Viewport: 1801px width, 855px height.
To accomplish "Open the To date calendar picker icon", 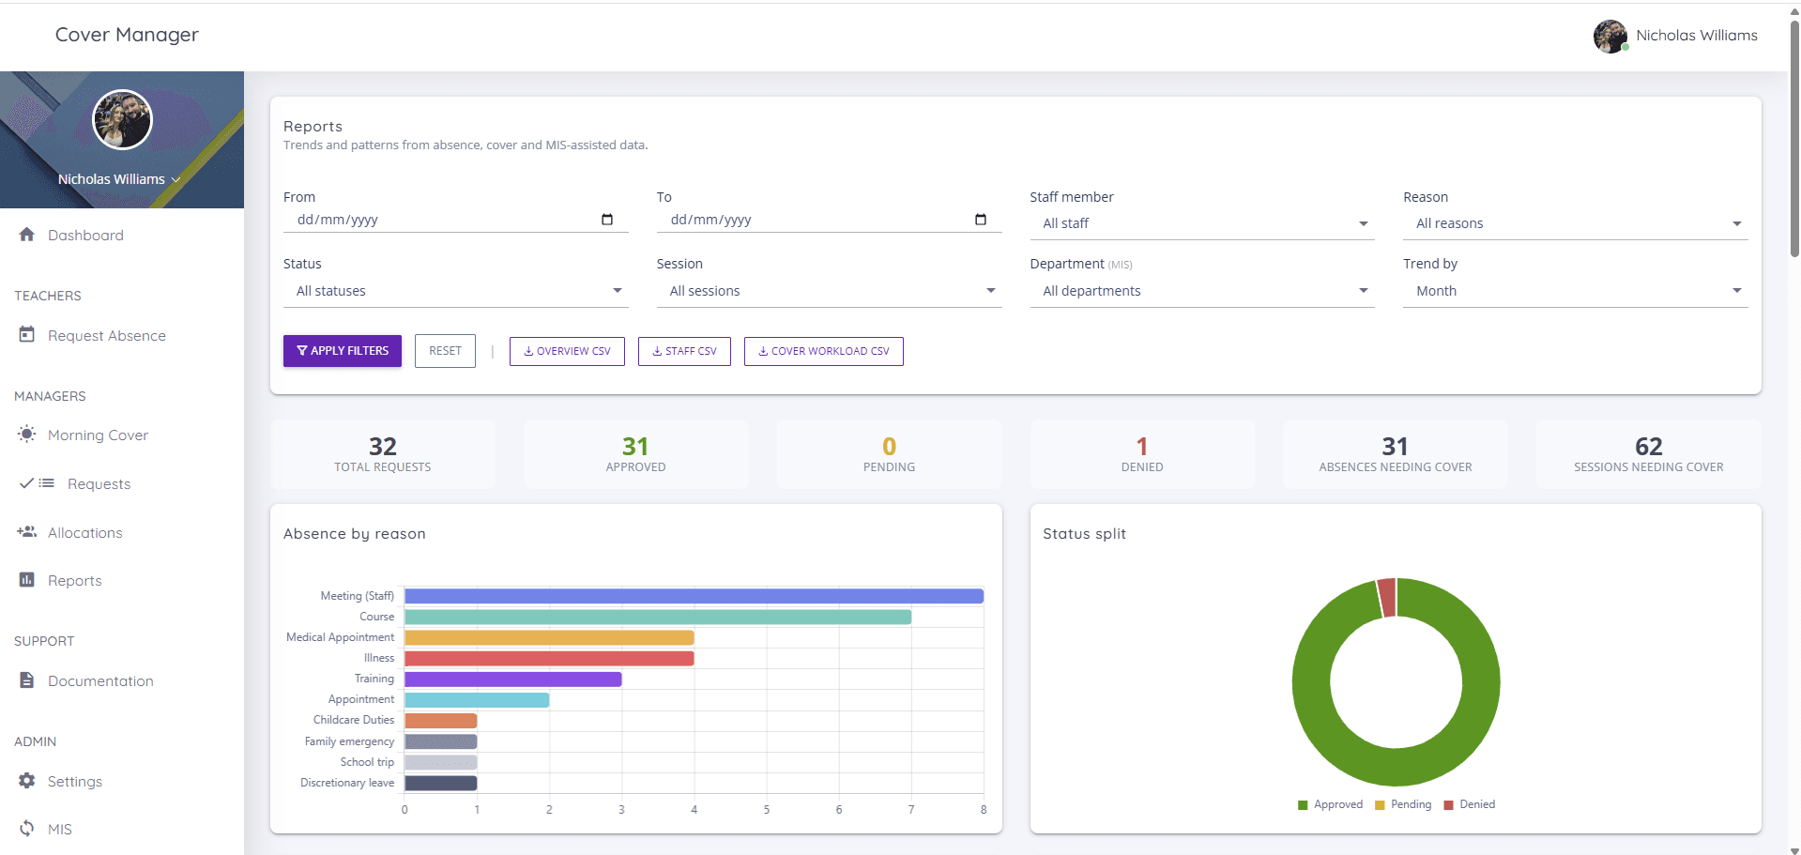I will (981, 220).
